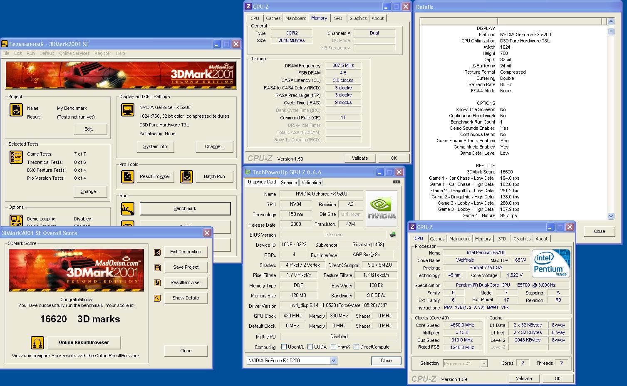Click the Edit Description icon in Overall Score

pyautogui.click(x=157, y=252)
